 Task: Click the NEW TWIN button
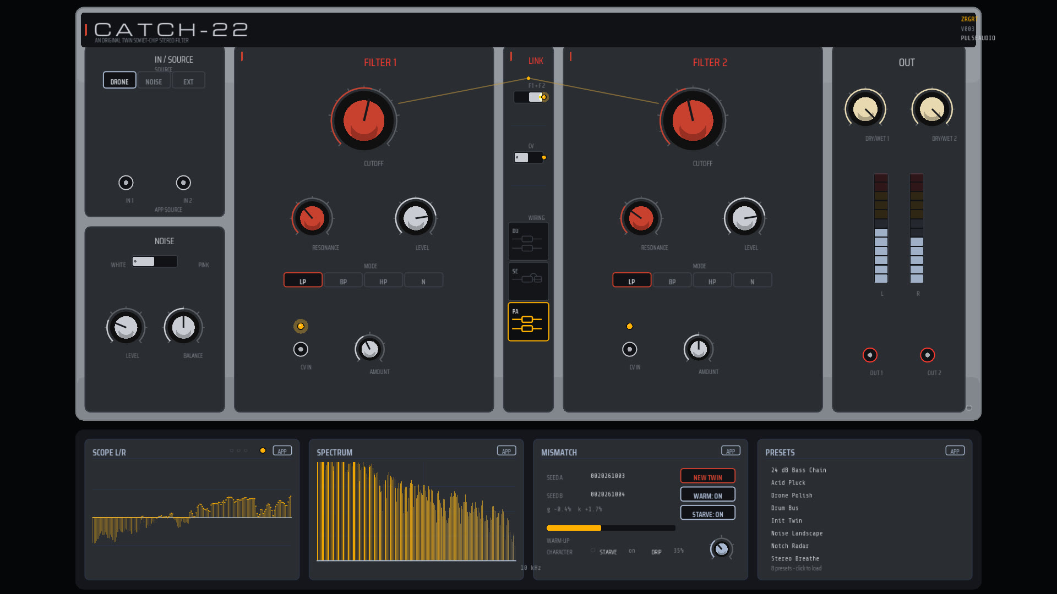pyautogui.click(x=707, y=477)
